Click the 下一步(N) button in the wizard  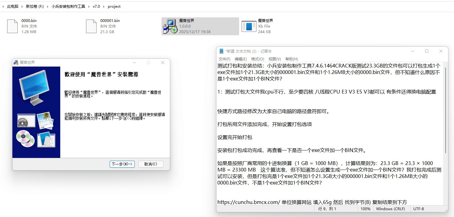122,164
